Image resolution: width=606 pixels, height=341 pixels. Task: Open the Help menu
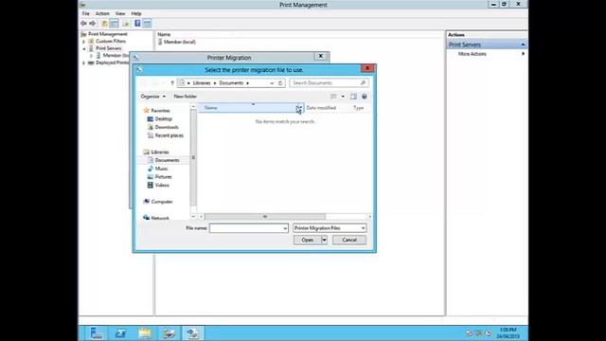click(x=136, y=13)
